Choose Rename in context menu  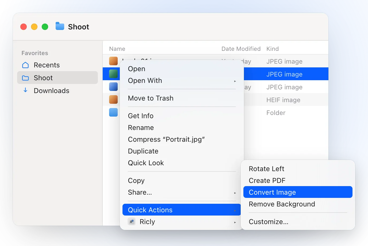(x=182, y=128)
